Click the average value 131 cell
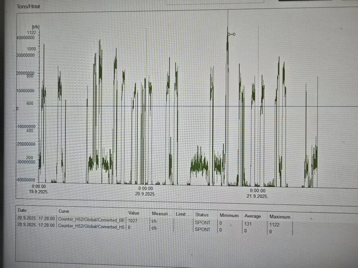 pos(247,223)
